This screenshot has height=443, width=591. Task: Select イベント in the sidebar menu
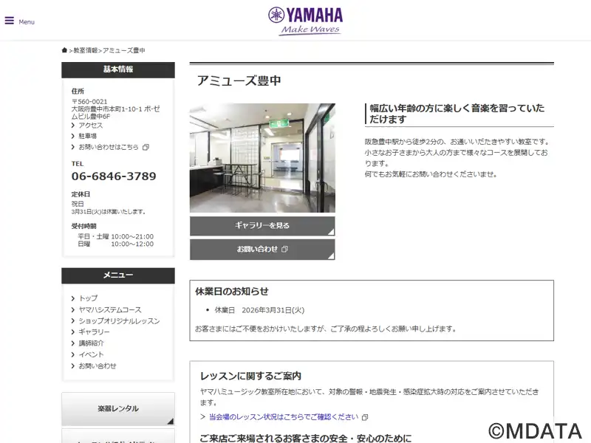(91, 354)
